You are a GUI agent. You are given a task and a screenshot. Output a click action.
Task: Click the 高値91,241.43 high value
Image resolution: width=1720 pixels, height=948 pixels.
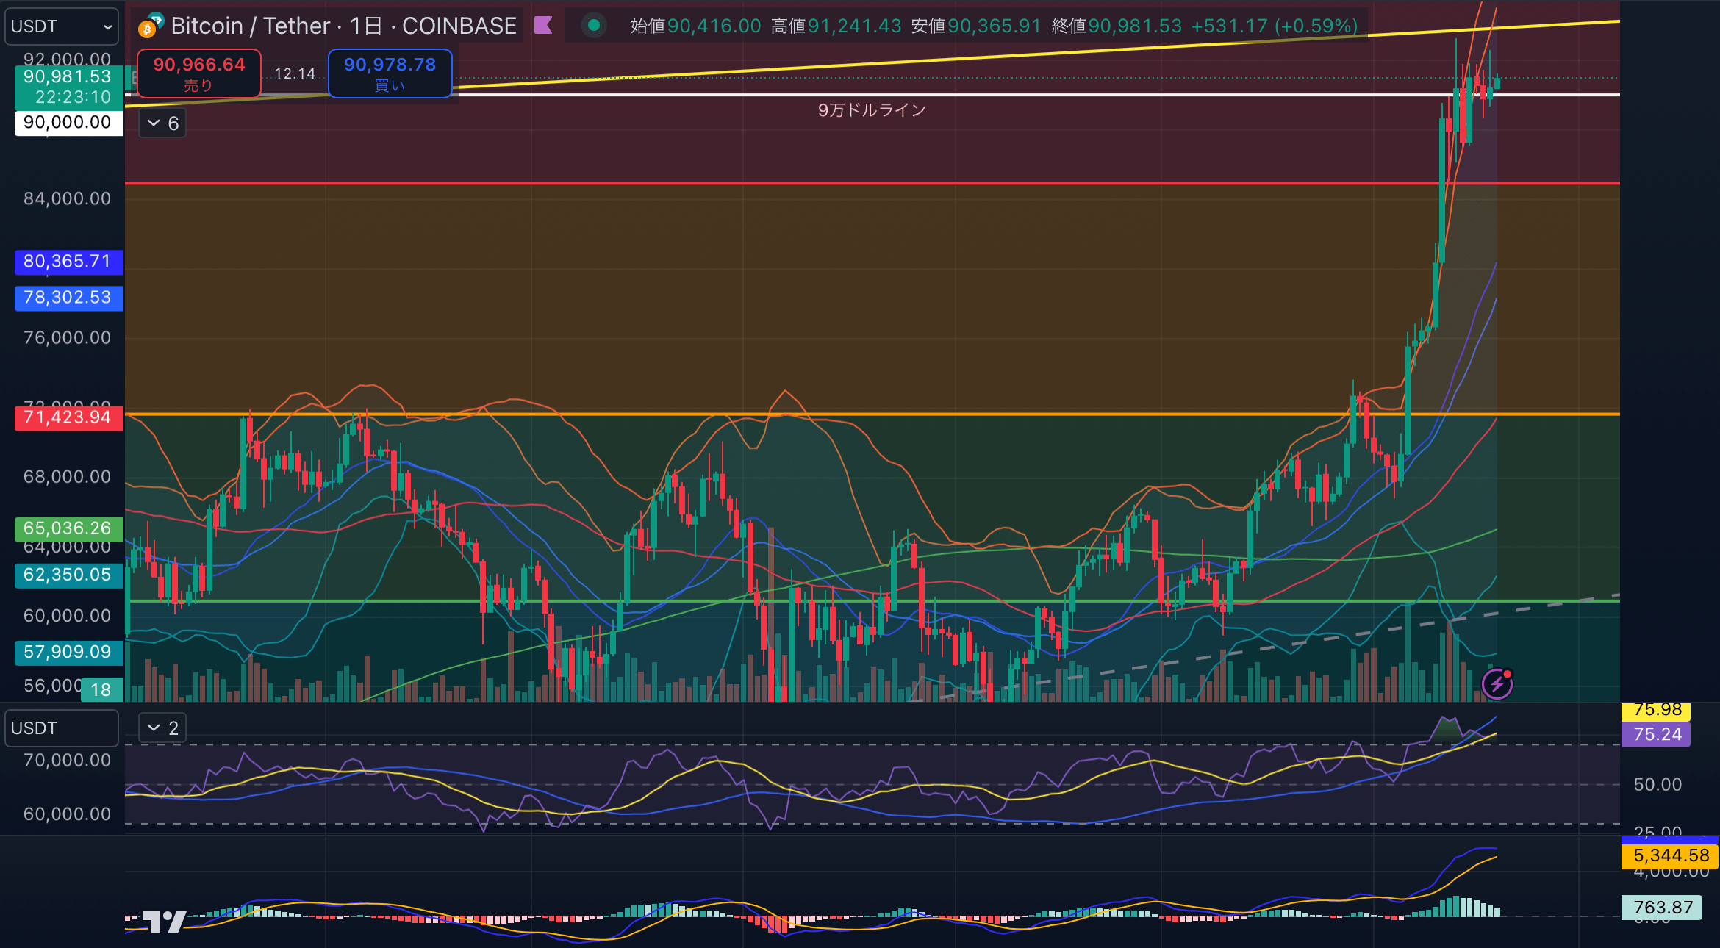[x=836, y=26]
